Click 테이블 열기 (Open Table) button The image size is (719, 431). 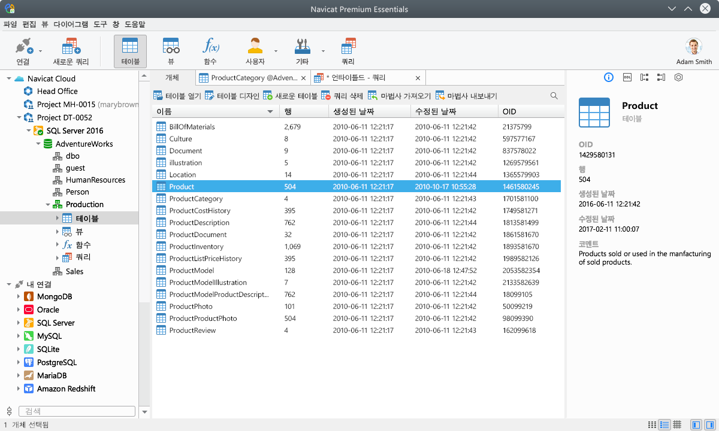tap(177, 96)
